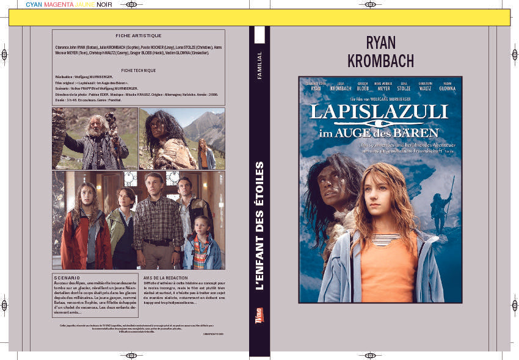Click the upper registration mark on the left edge
The image size is (519, 360).
4,54
